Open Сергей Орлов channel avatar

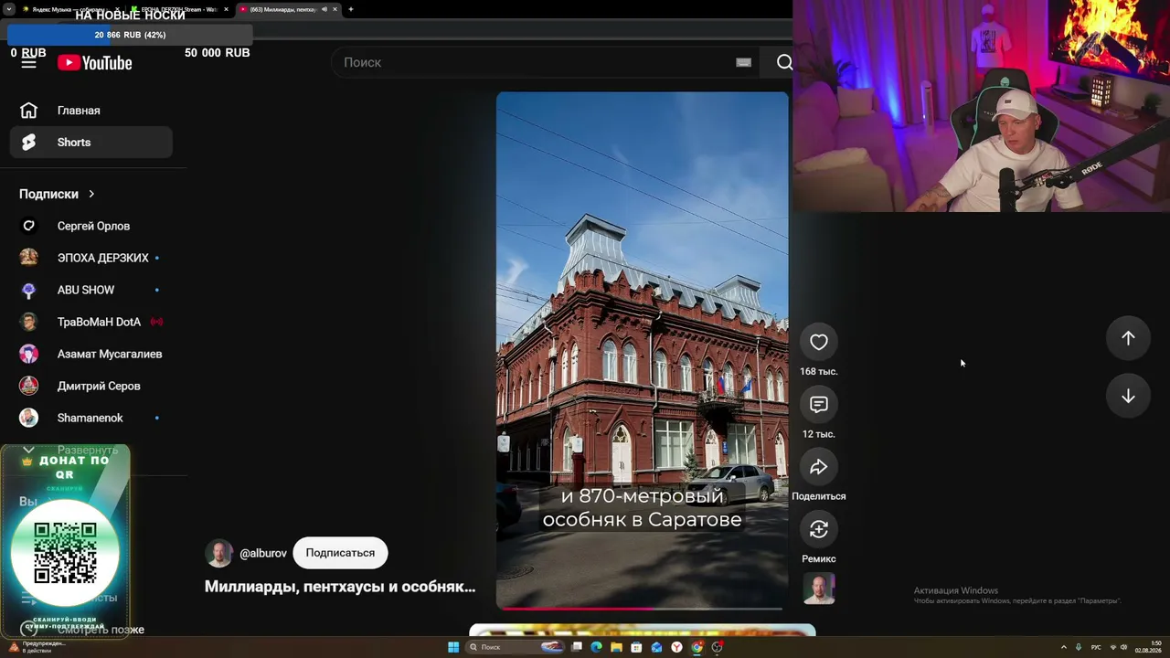pos(29,226)
